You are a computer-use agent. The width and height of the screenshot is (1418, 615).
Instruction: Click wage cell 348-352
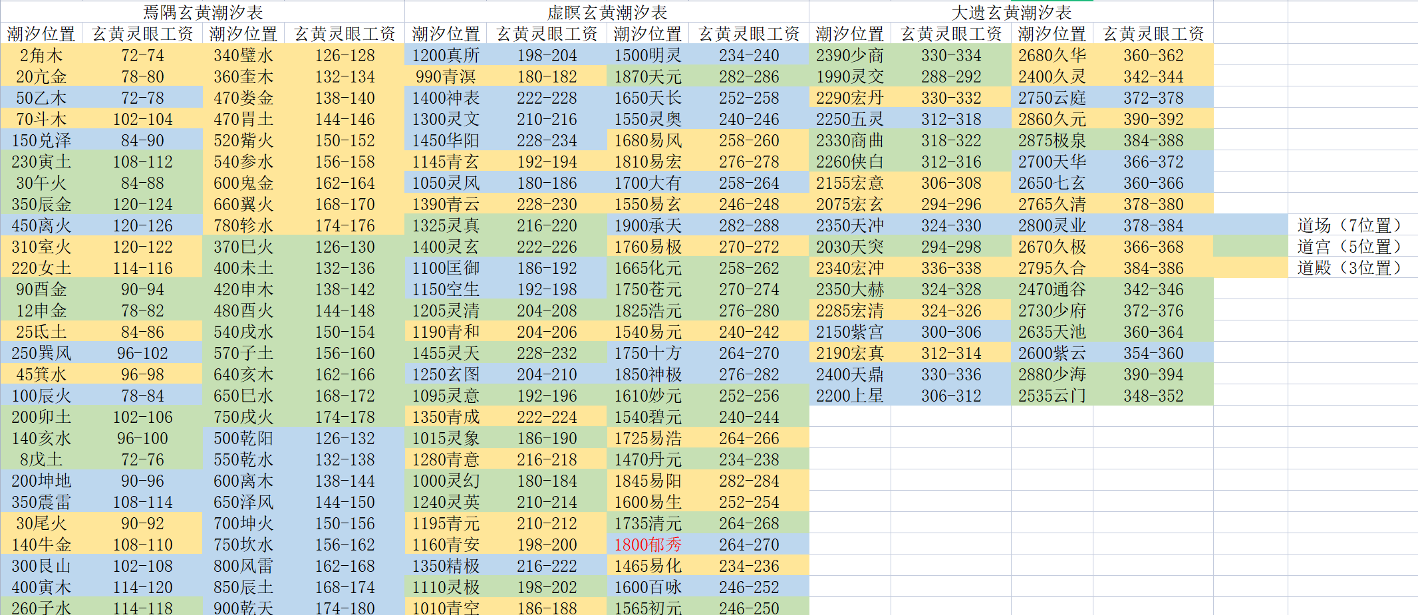tap(1153, 395)
